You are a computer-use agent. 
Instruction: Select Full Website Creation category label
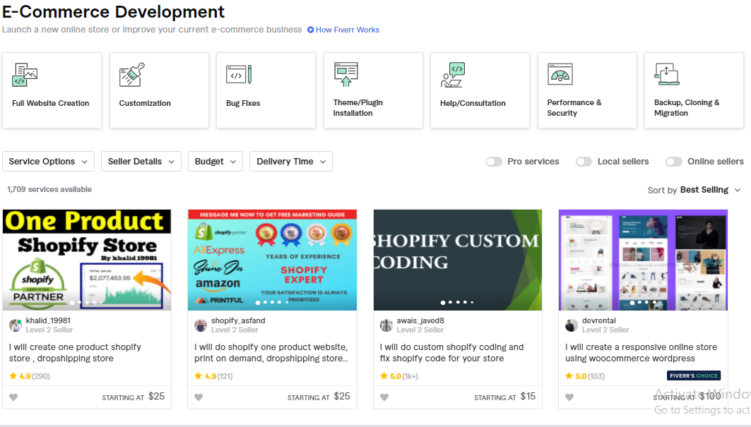pos(51,104)
